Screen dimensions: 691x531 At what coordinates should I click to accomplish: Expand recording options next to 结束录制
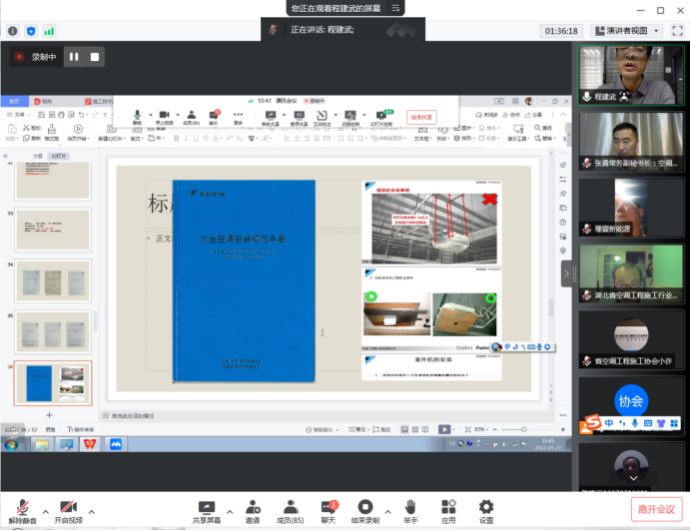coord(387,512)
